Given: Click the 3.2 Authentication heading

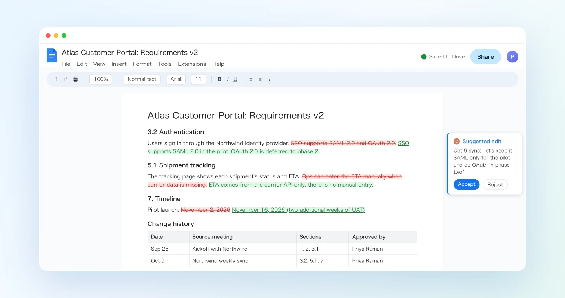Looking at the screenshot, I should point(176,132).
